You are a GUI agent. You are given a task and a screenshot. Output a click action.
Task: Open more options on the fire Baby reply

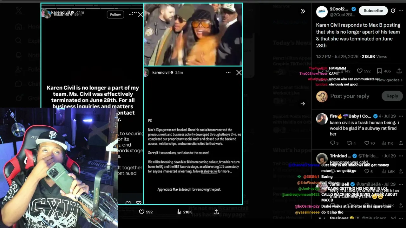[x=401, y=116]
